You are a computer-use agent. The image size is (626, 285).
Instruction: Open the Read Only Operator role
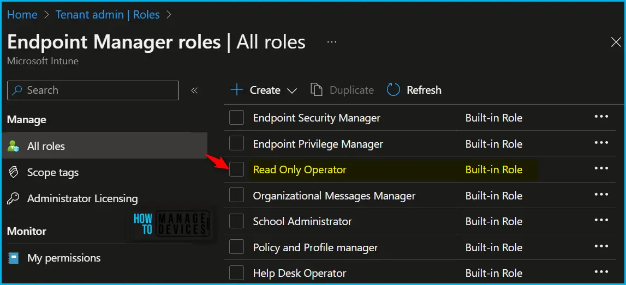pyautogui.click(x=300, y=170)
